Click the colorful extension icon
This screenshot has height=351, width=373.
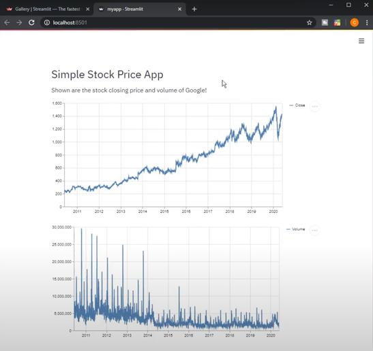337,22
